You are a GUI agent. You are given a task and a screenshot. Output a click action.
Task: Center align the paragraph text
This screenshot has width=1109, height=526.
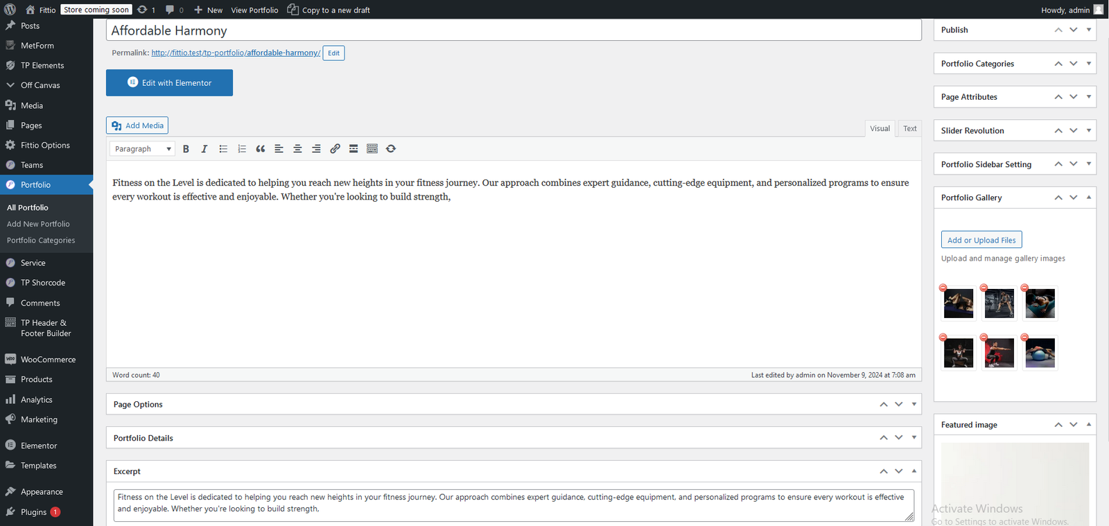297,149
